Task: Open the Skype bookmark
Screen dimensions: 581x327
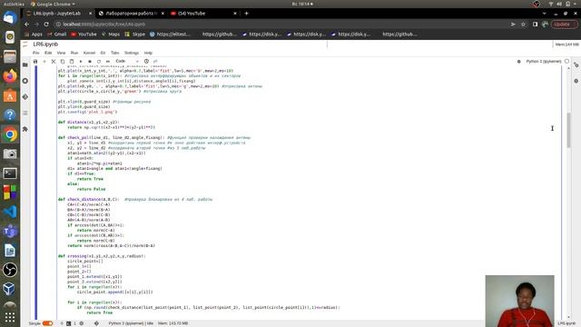Action: (135, 35)
